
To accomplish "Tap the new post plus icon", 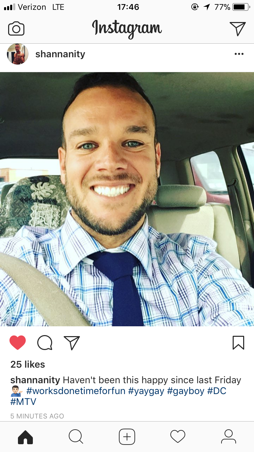I will (x=127, y=437).
